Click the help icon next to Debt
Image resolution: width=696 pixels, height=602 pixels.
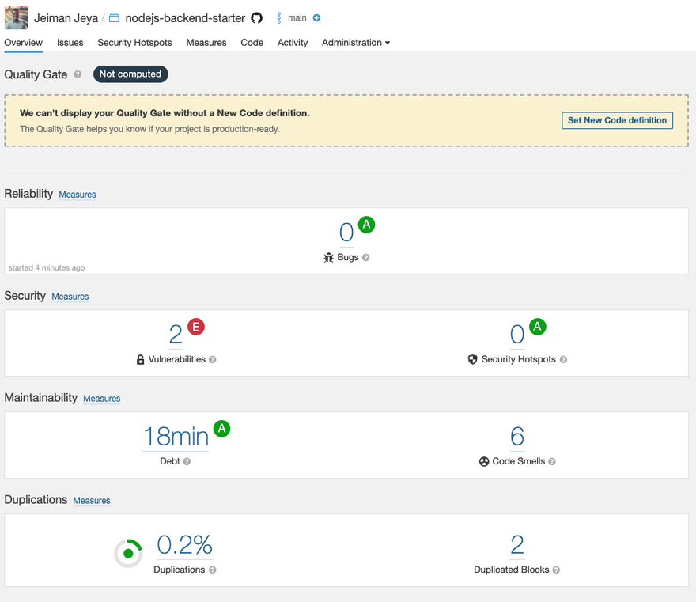coord(187,461)
